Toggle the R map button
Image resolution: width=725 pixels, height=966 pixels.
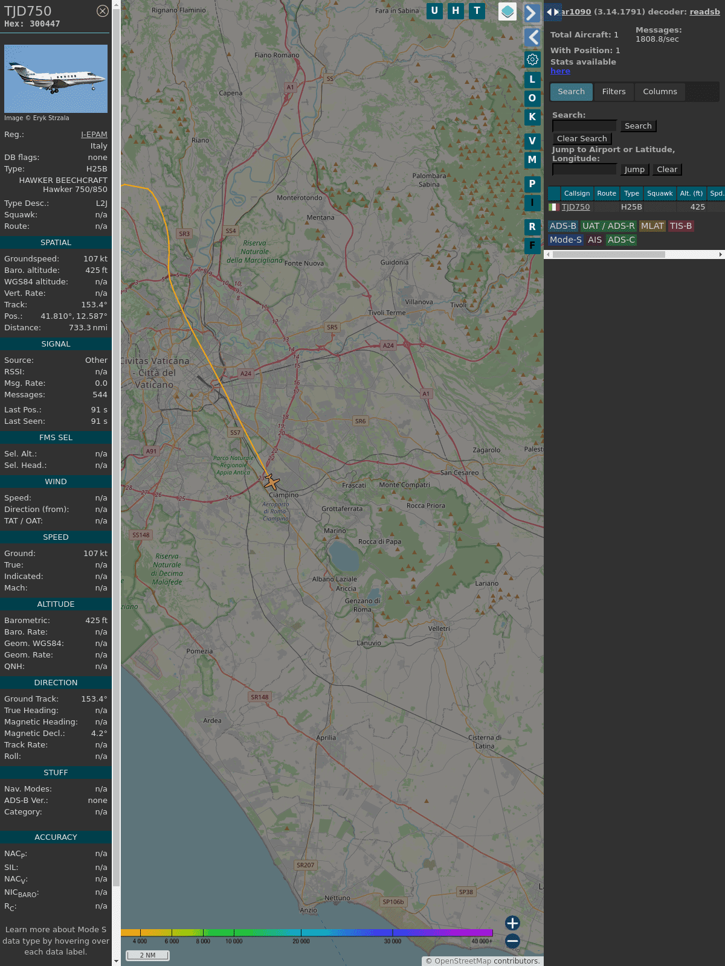point(532,227)
